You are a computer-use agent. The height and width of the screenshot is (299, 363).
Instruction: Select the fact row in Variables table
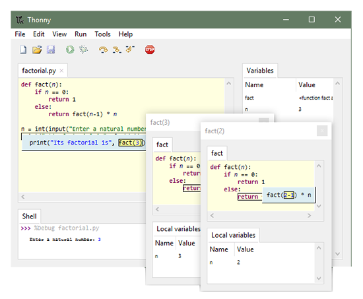[x=288, y=98]
